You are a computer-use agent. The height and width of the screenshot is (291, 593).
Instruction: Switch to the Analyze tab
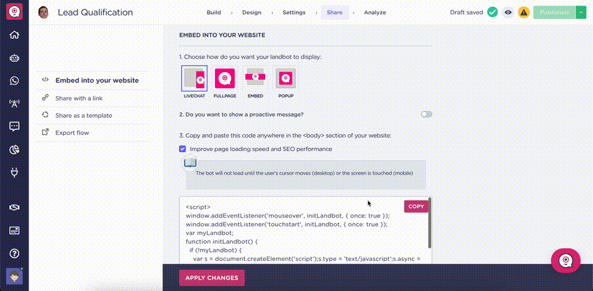click(x=375, y=12)
